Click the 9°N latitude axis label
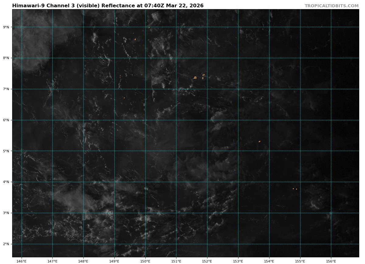Screen dimensions: 365x264 6,27
